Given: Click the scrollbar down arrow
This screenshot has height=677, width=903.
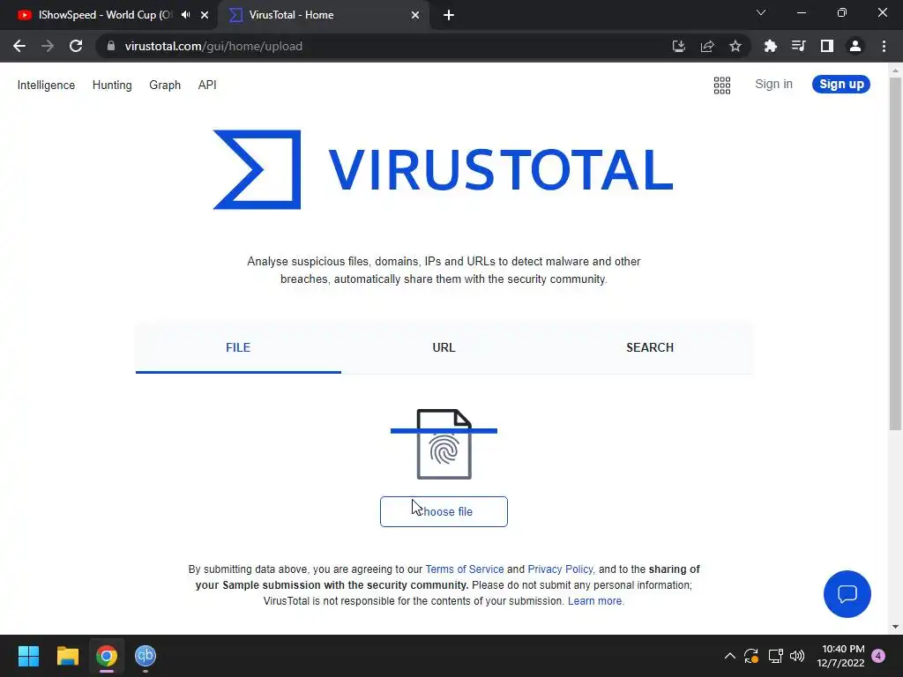Looking at the screenshot, I should click(x=895, y=627).
